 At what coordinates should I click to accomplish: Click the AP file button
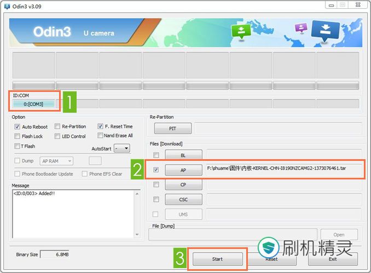point(184,170)
